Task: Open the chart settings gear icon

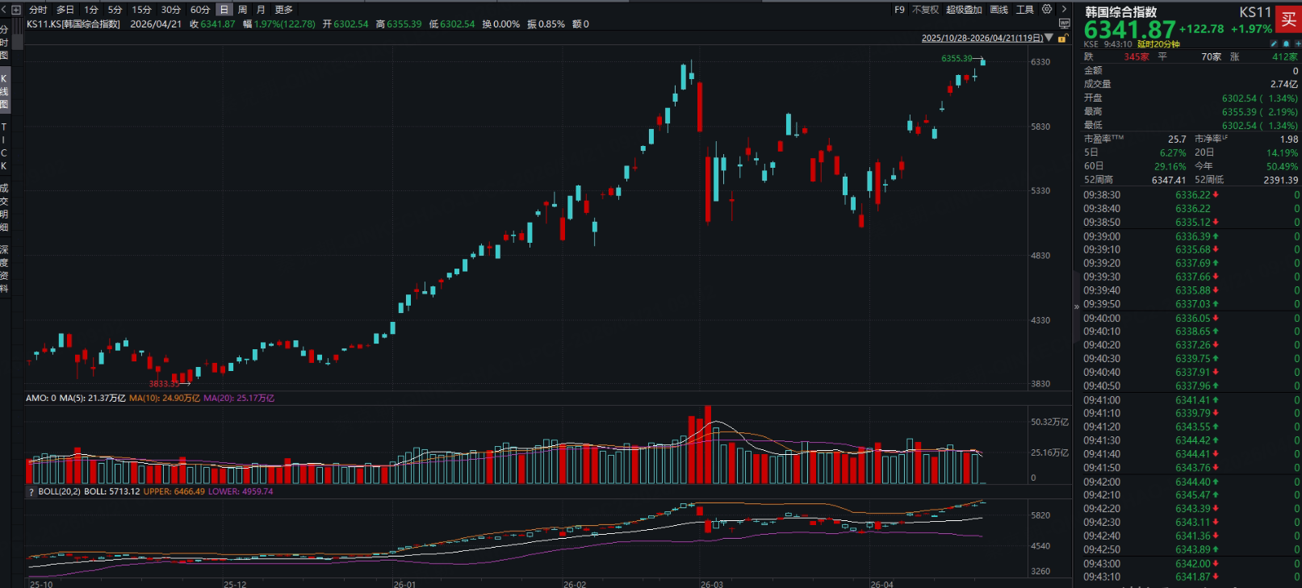Action: (x=1047, y=10)
